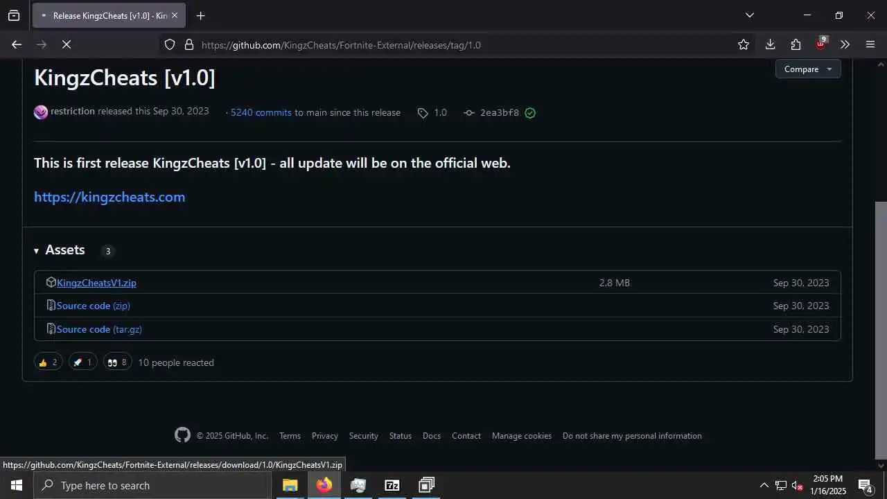This screenshot has width=887, height=499.
Task: Click the network tray icon
Action: click(781, 485)
